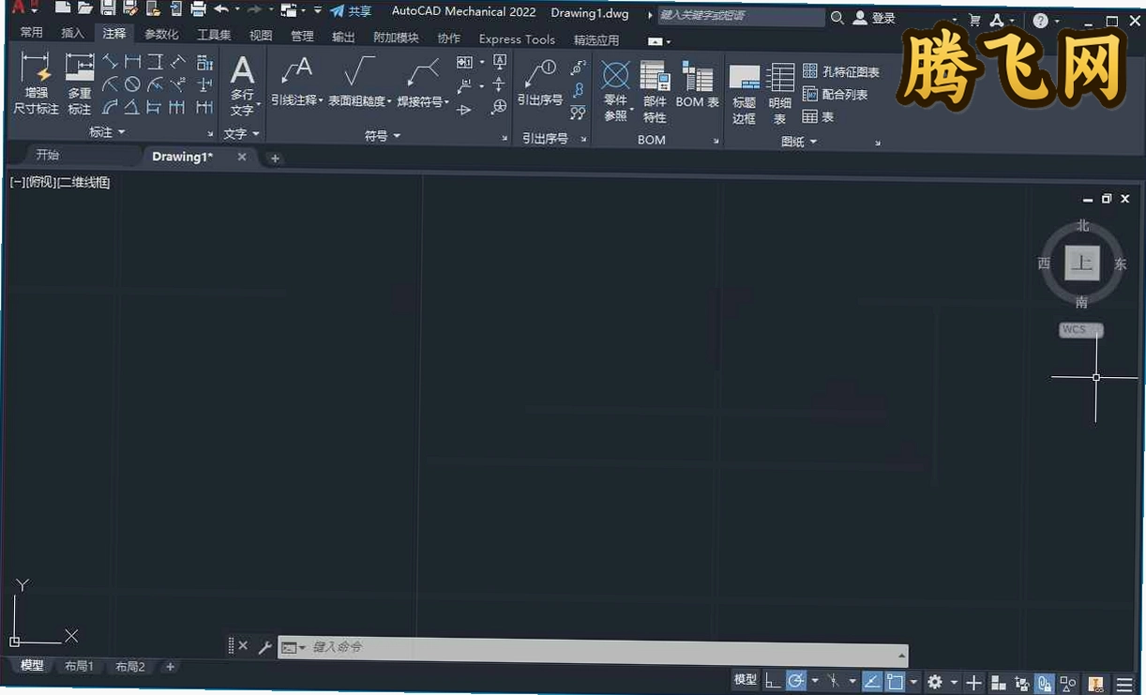
Task: Switch to the 布局1 layout tab
Action: coord(79,666)
